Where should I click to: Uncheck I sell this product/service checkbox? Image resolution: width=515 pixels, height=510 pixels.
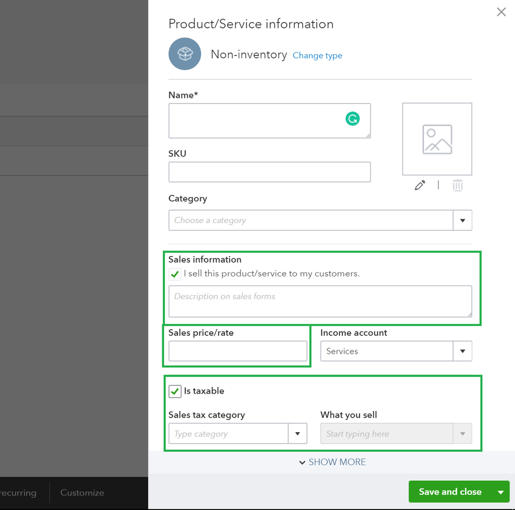[x=175, y=274]
